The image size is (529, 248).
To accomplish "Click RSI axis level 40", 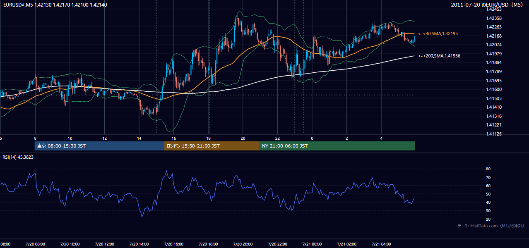I will tap(488, 202).
